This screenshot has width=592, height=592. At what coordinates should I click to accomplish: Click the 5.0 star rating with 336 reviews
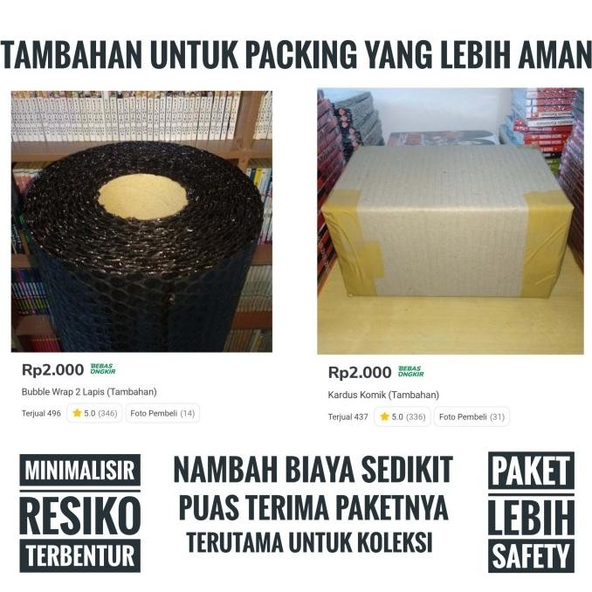(x=403, y=416)
